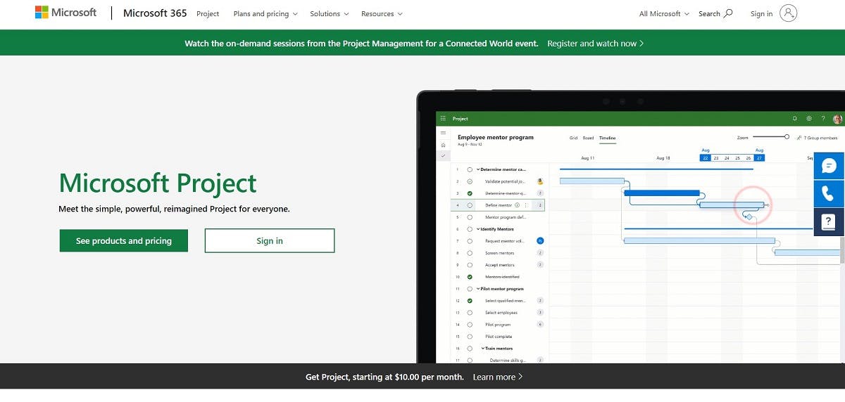Click the notification bell in Project header
The height and width of the screenshot is (402, 845).
tap(795, 119)
